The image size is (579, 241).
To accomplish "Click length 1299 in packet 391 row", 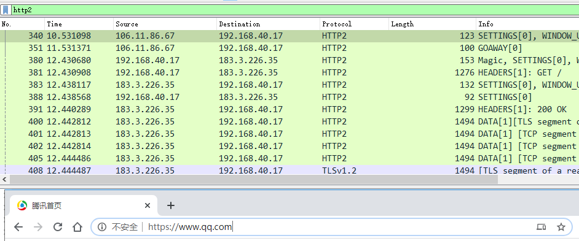I will pyautogui.click(x=465, y=109).
